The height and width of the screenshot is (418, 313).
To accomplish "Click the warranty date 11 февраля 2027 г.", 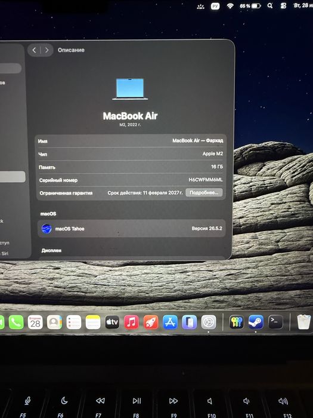I will 163,192.
